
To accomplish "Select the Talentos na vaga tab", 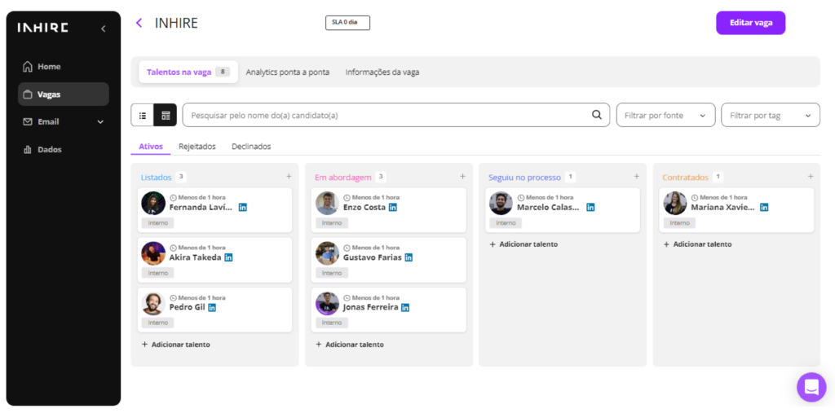I will click(x=188, y=72).
